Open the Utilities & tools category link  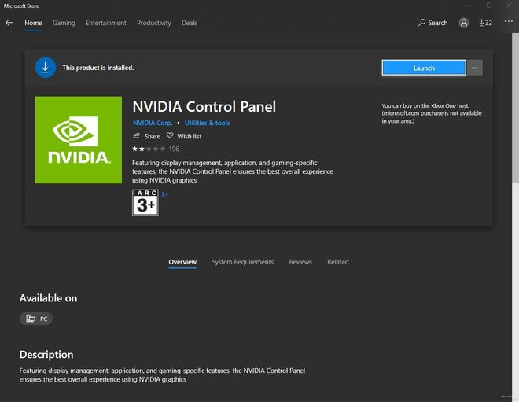208,123
